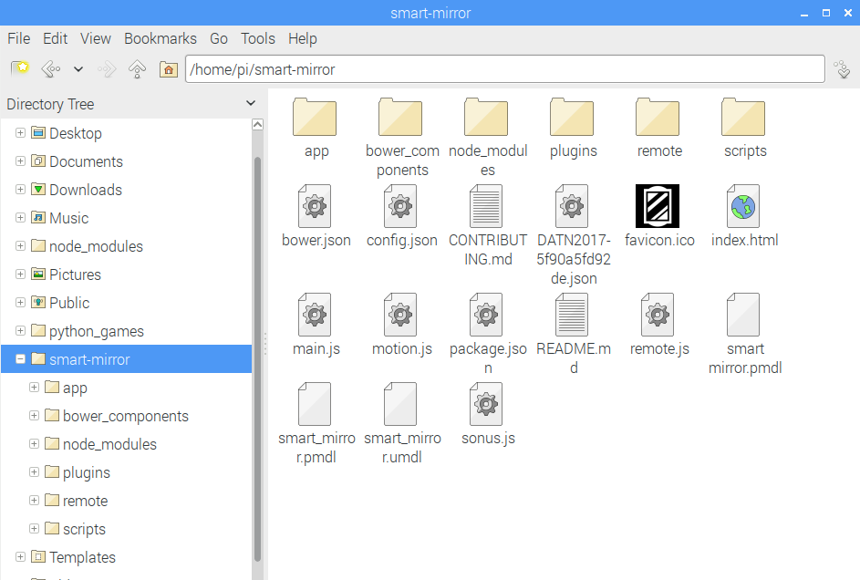Select the smart mirror.pmdl file icon

pyautogui.click(x=743, y=315)
